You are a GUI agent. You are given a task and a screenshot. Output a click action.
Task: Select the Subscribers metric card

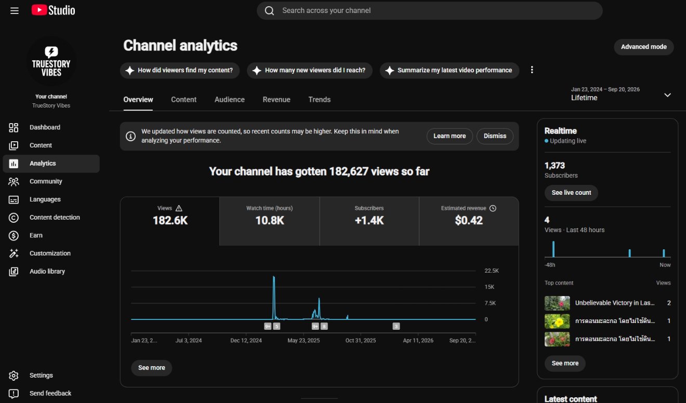369,221
